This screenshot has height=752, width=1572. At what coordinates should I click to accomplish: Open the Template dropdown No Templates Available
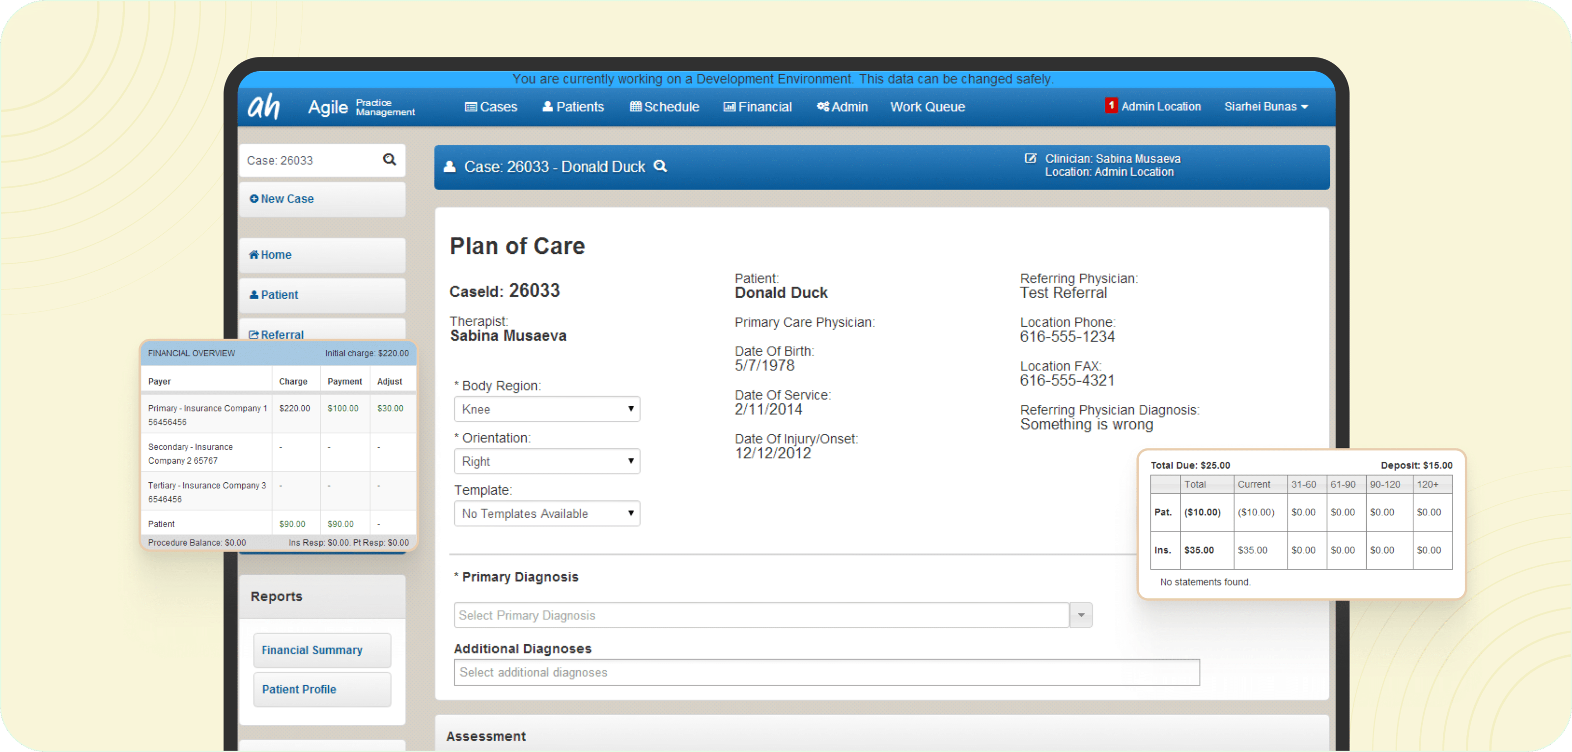click(547, 513)
